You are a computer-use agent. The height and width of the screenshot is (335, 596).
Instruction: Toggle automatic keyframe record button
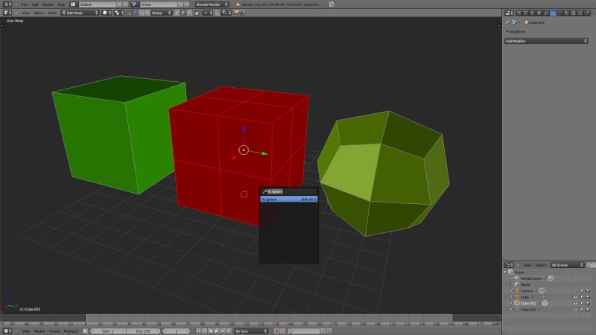tap(276, 331)
